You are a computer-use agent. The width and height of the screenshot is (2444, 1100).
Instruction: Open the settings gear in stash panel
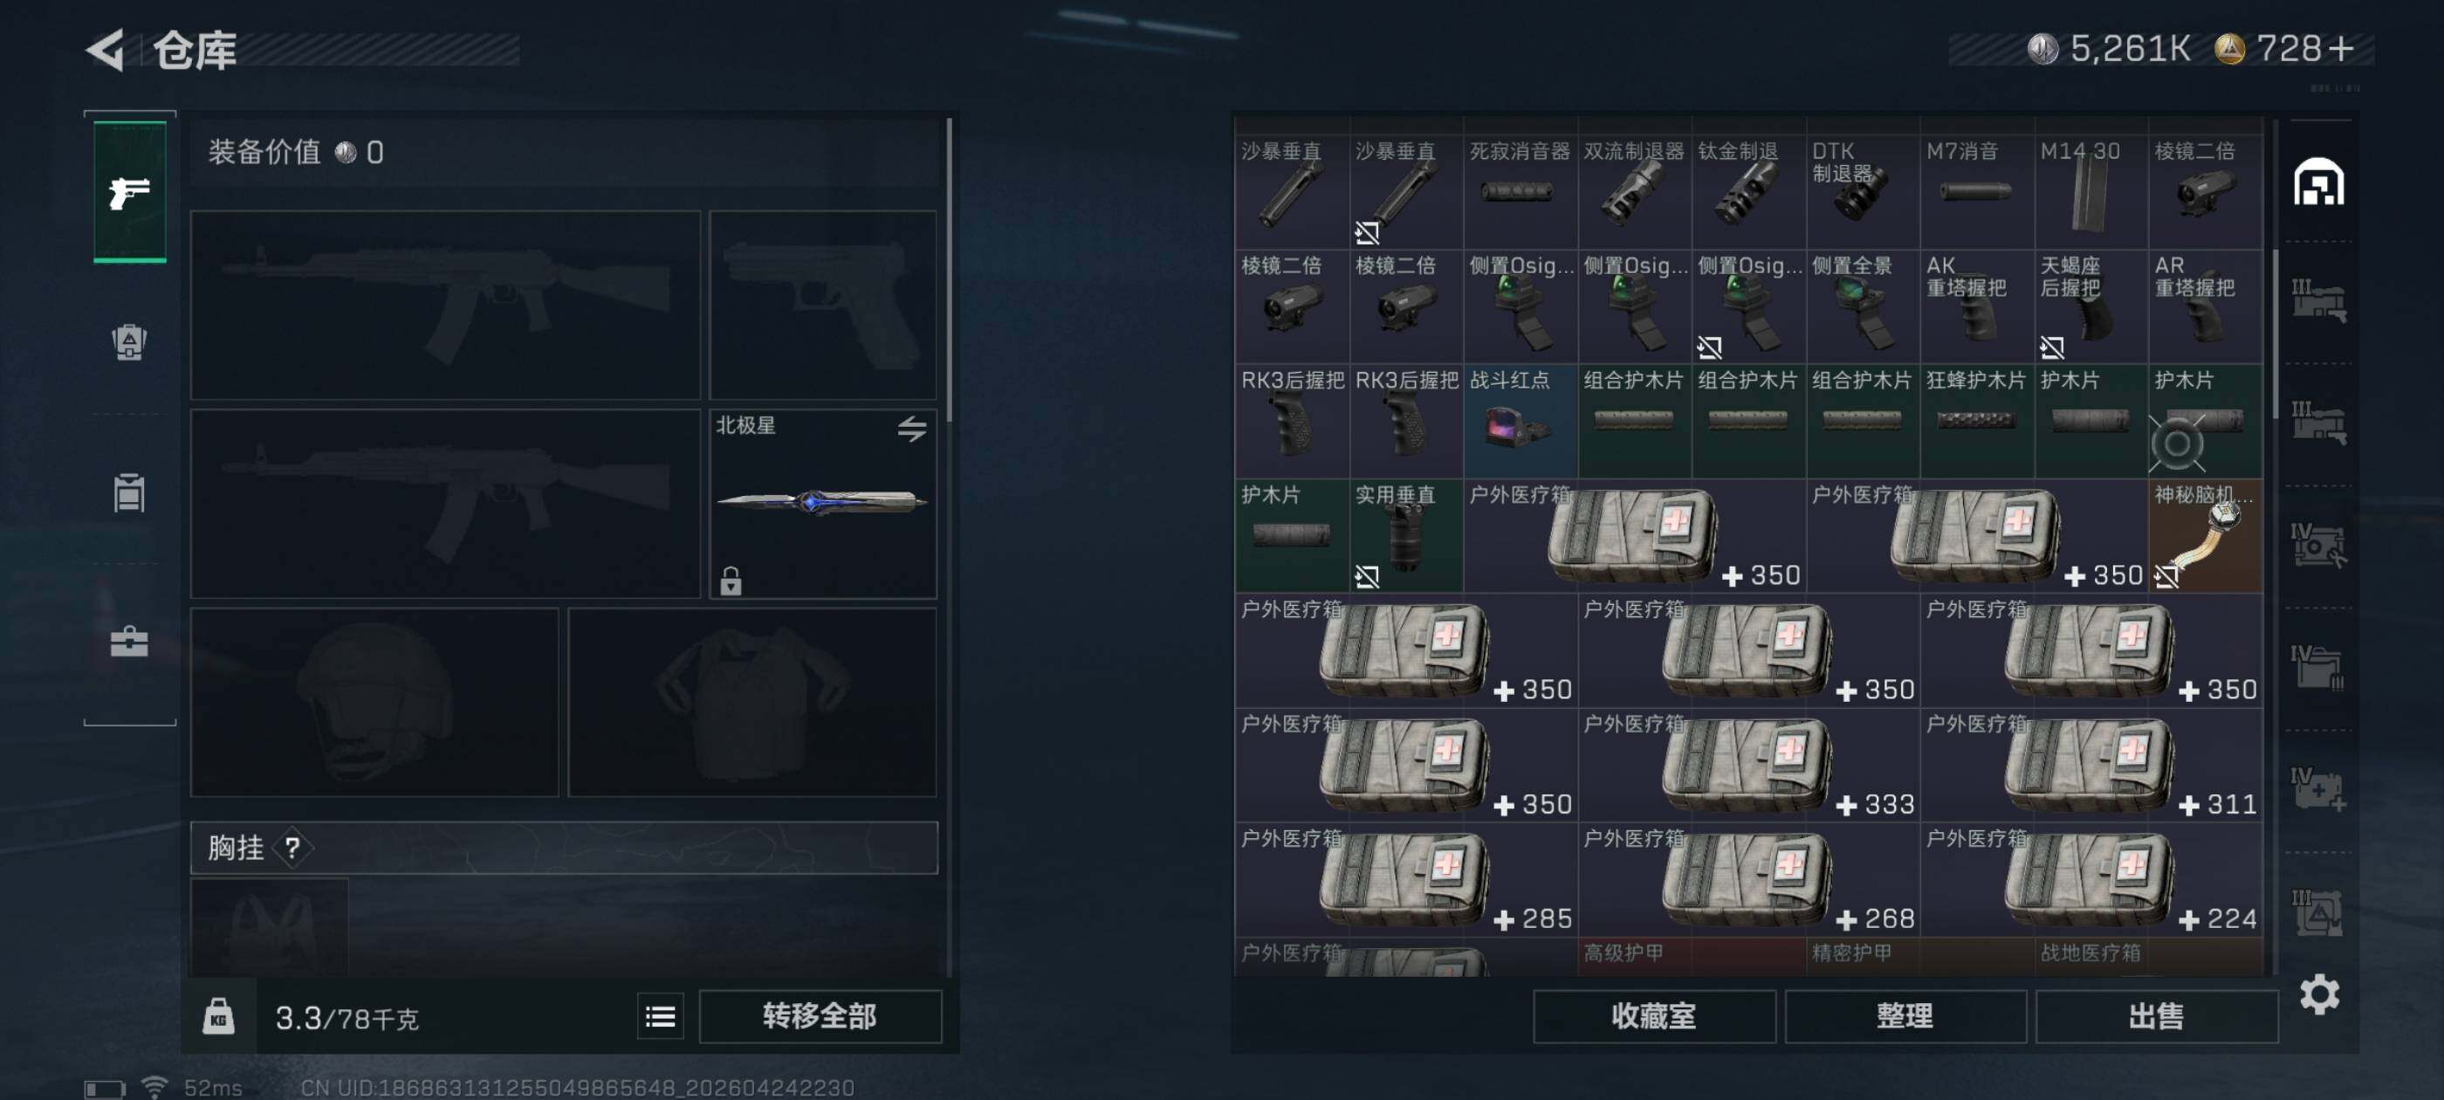coord(2319,993)
